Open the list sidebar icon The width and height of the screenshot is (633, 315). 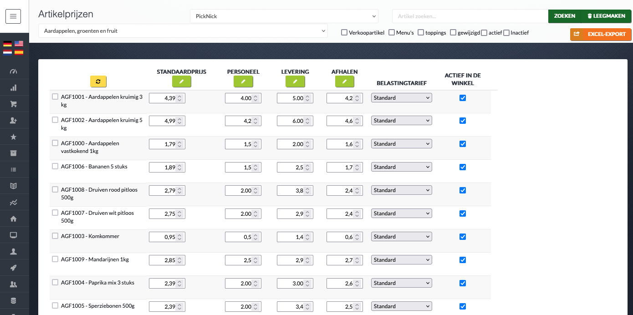13,169
